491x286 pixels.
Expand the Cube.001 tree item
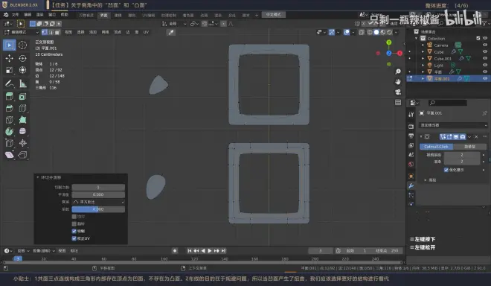click(x=423, y=58)
